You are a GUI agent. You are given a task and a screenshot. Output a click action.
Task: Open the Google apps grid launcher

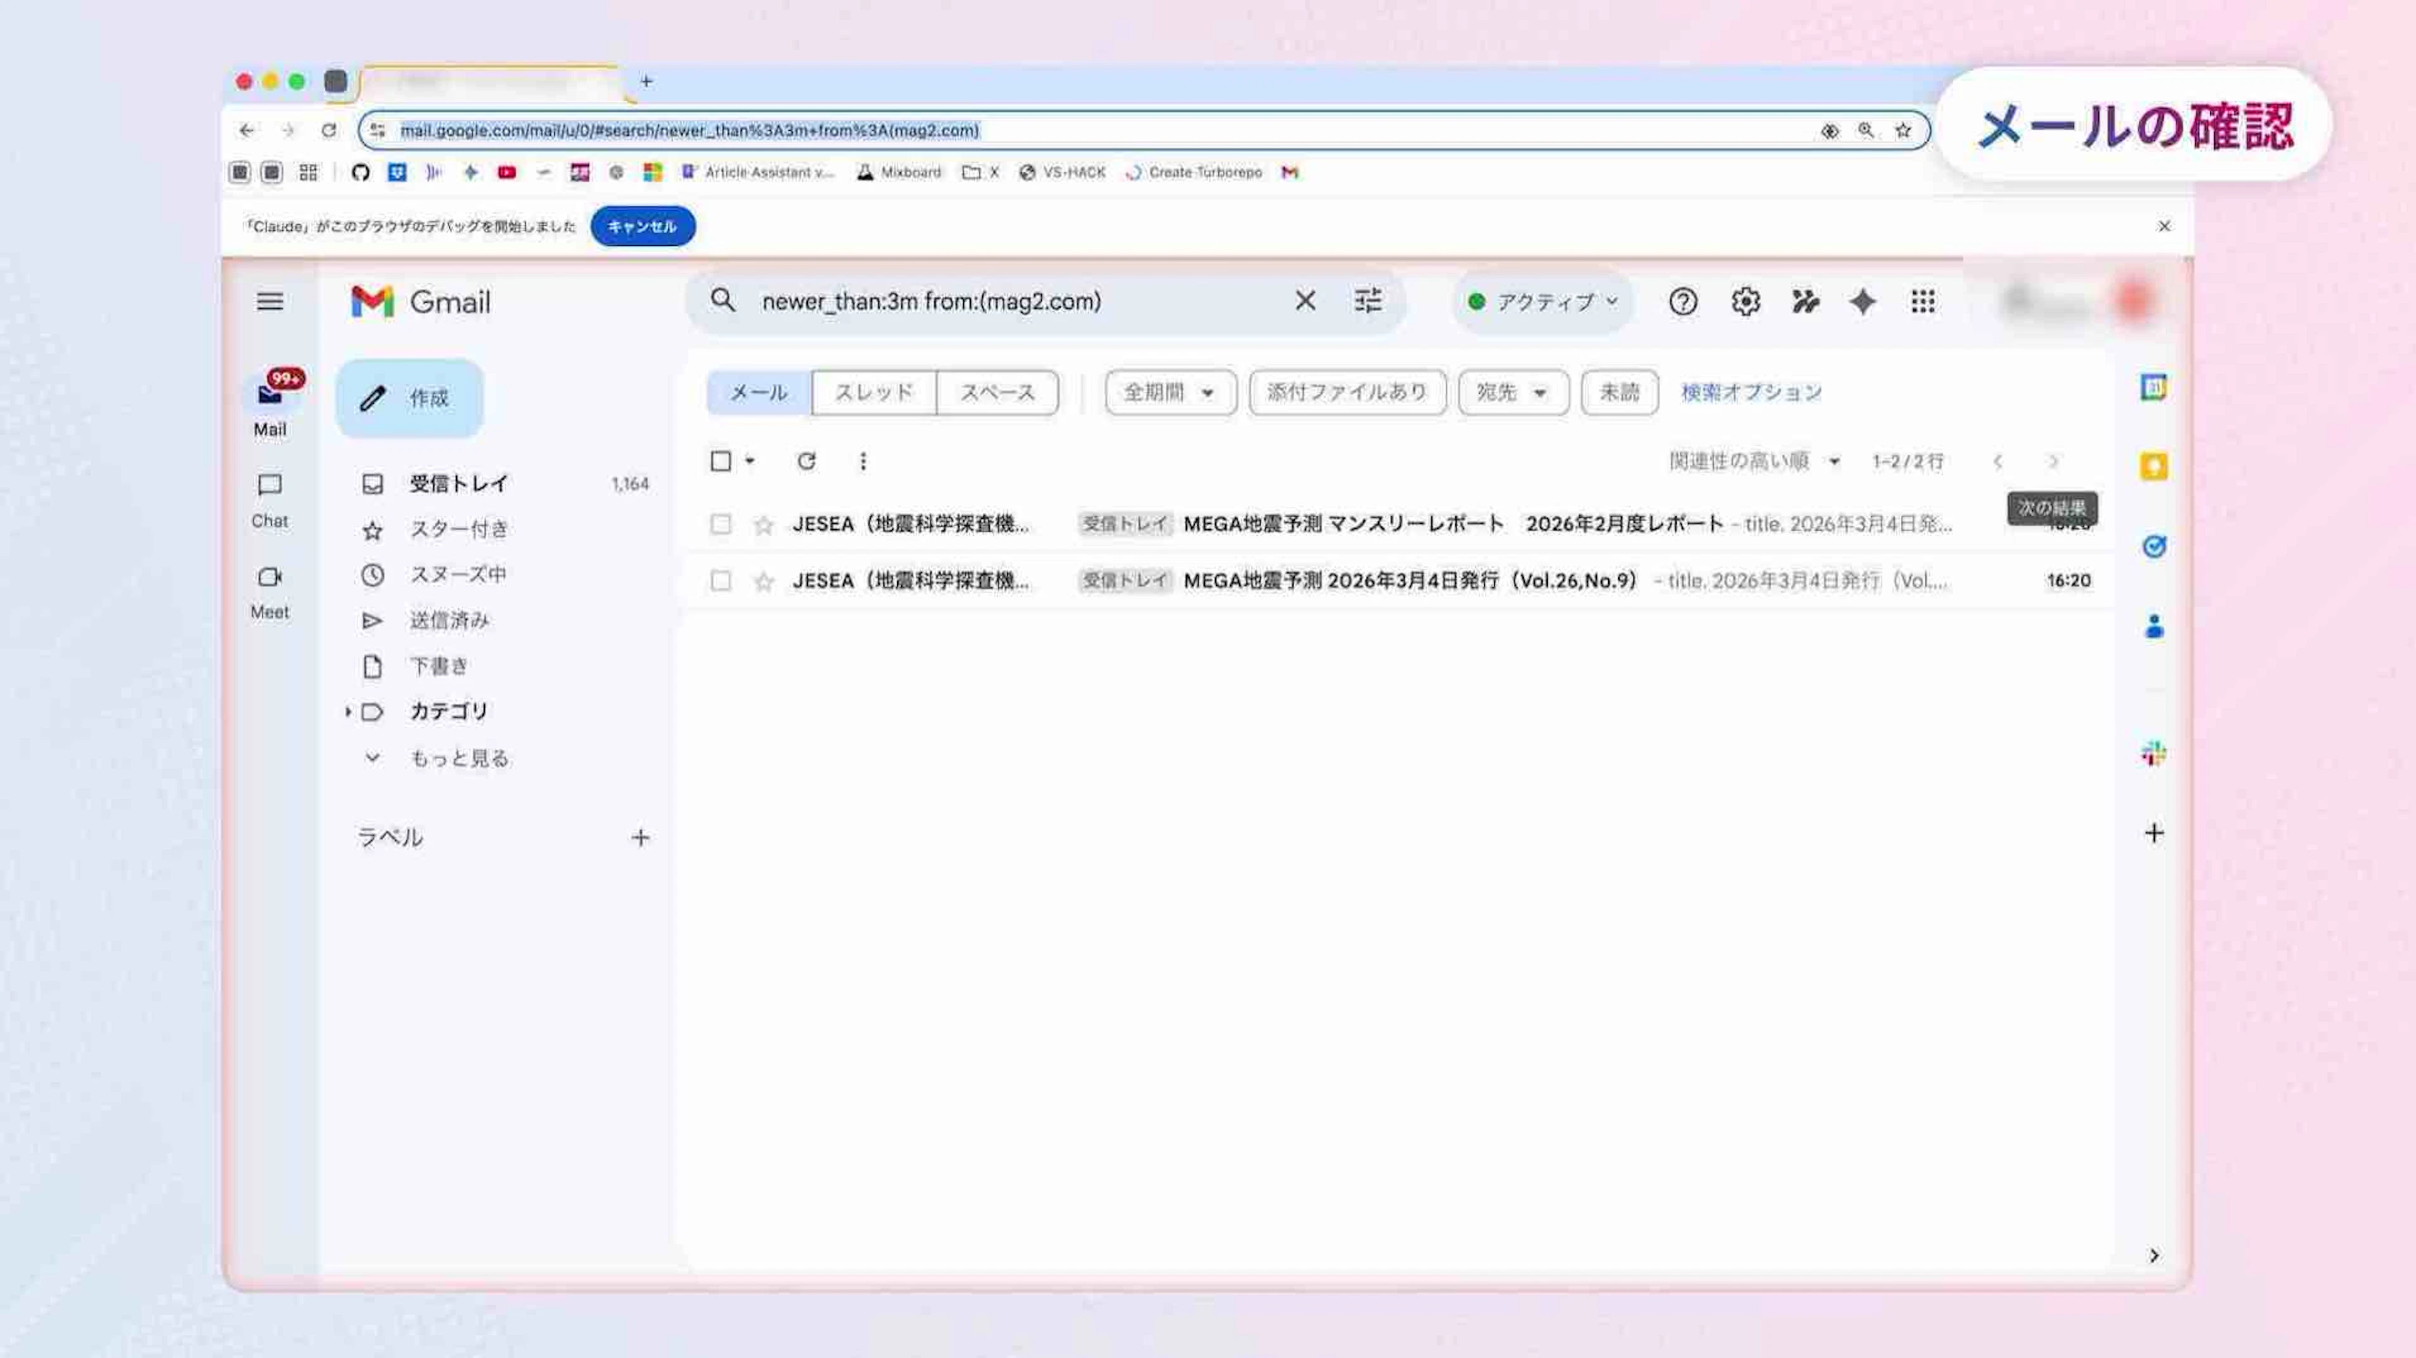click(1923, 302)
